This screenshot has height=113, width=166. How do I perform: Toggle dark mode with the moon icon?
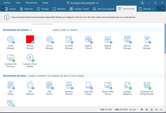coord(142,3)
